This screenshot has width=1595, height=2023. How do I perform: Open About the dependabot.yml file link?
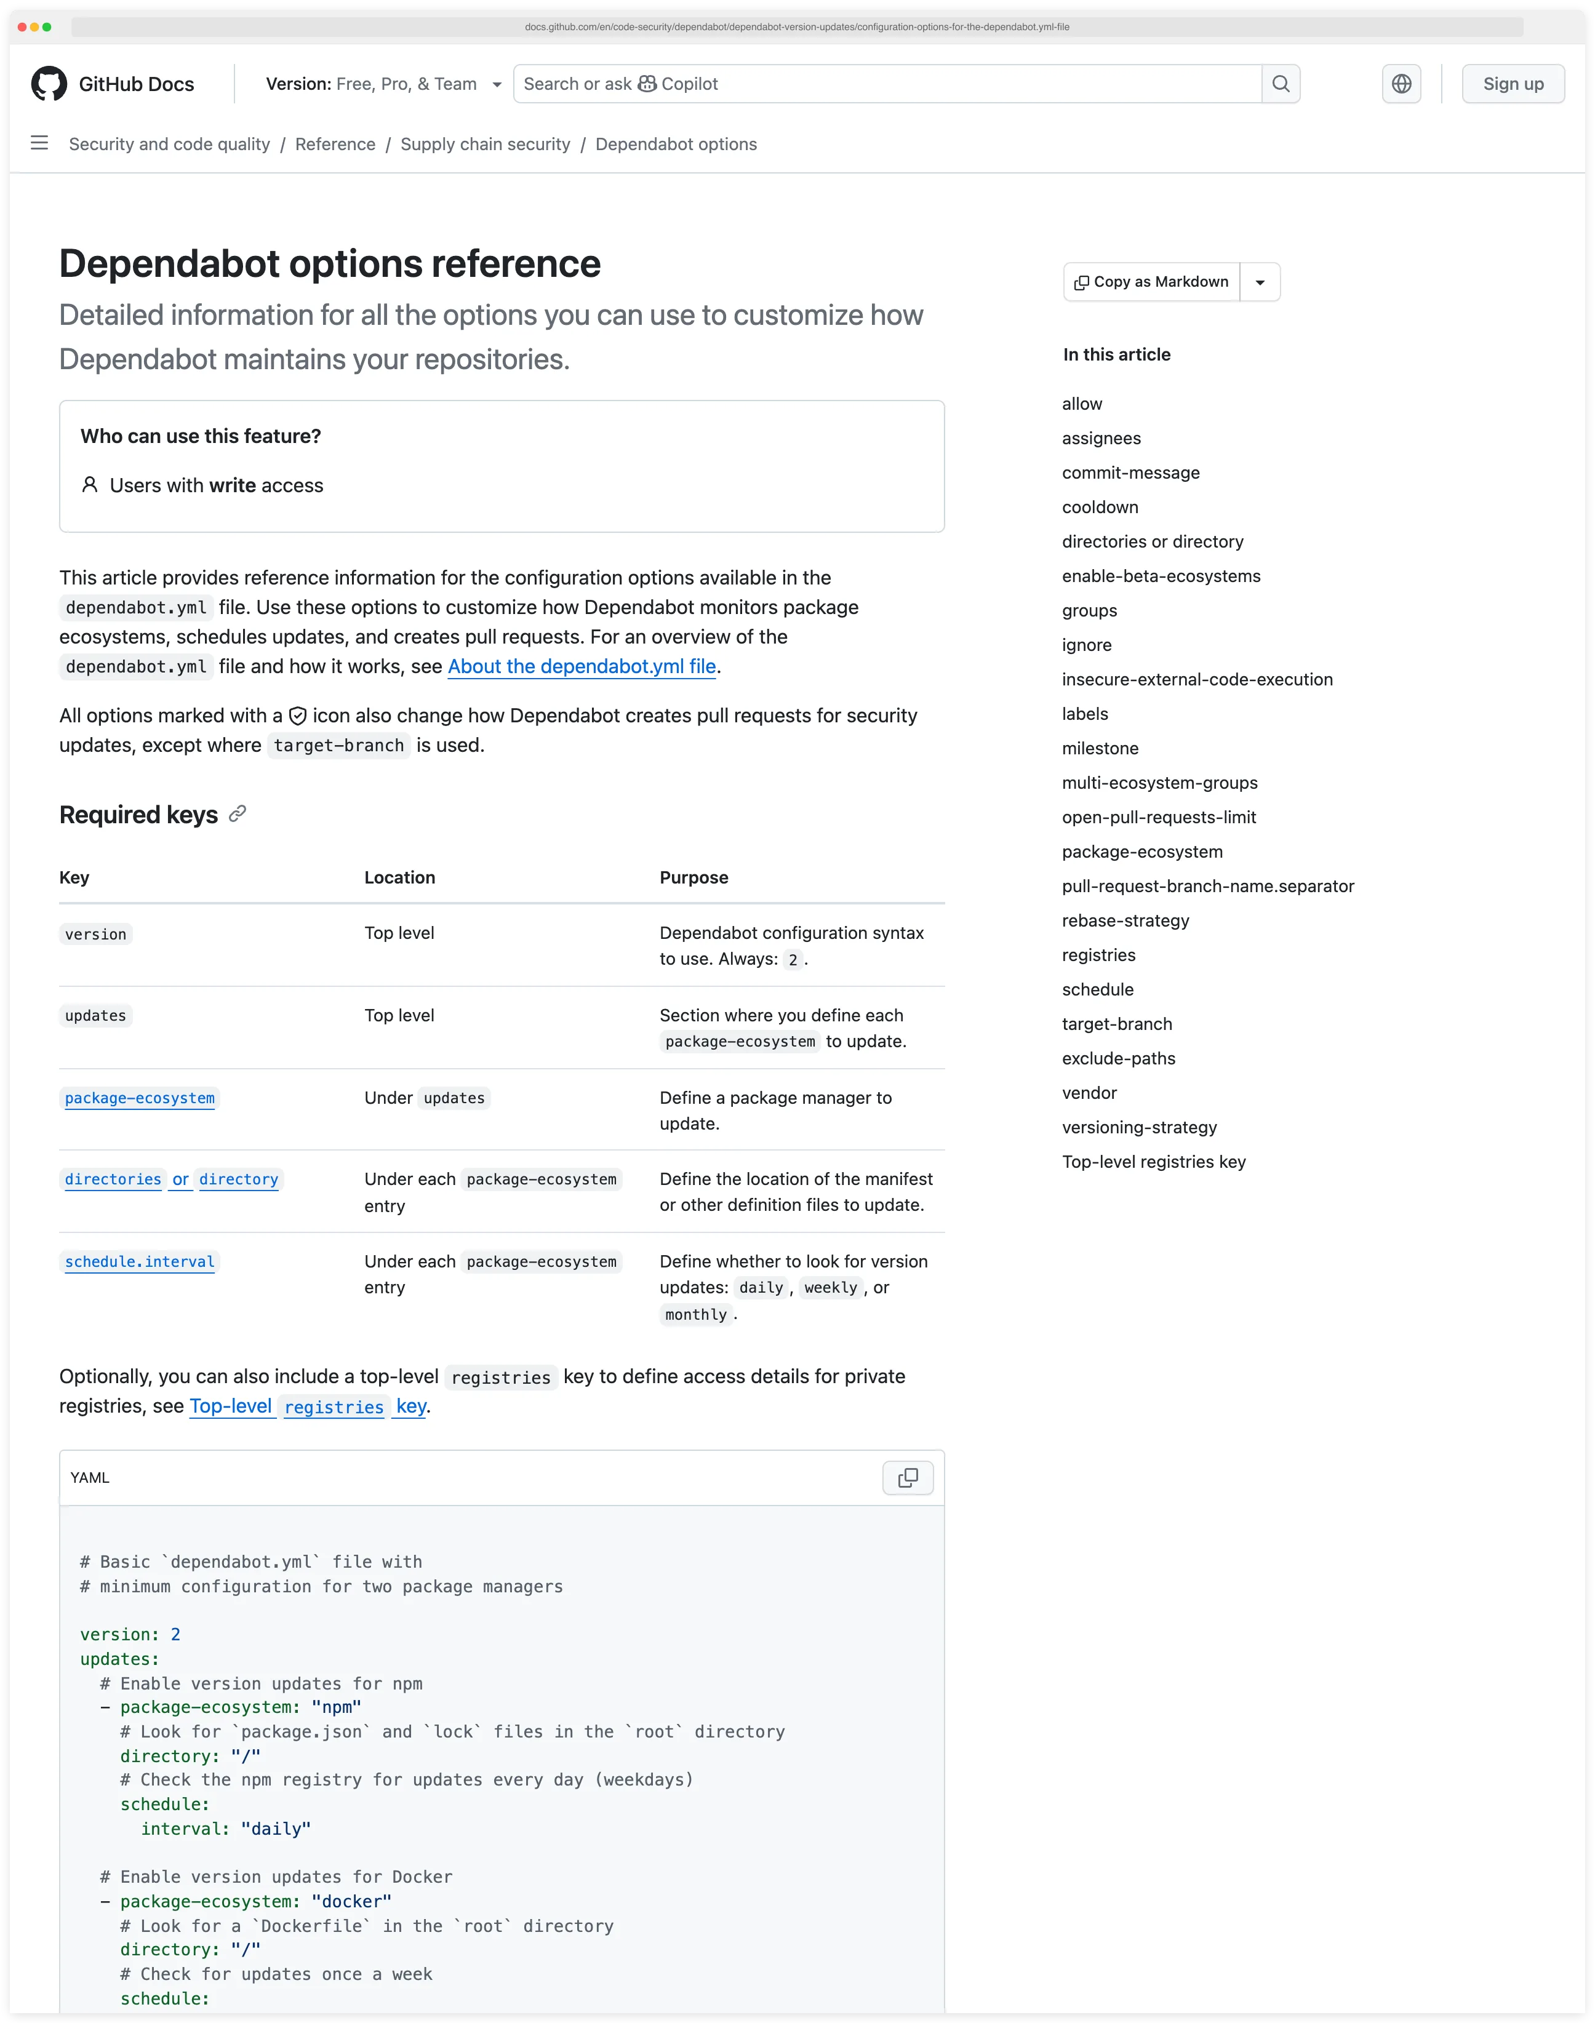582,666
